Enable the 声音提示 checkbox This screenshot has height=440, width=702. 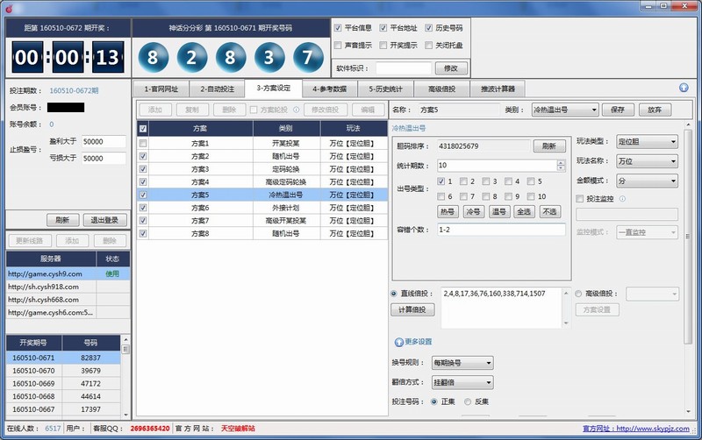pos(338,45)
